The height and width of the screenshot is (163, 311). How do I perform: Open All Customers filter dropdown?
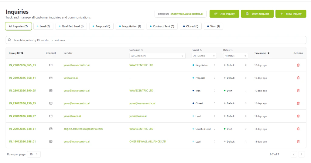(x=158, y=56)
